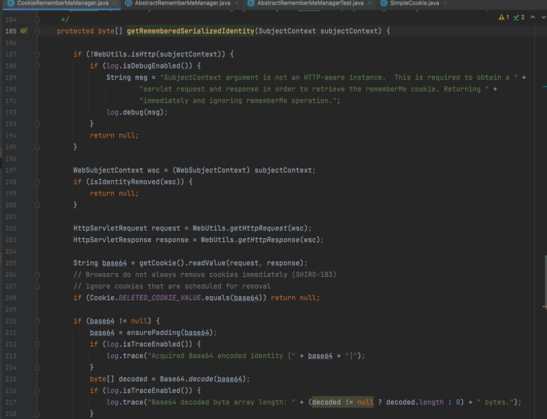547x419 pixels.
Task: Collapse the isIdentityRemoved block at line 198
Action: (x=37, y=182)
